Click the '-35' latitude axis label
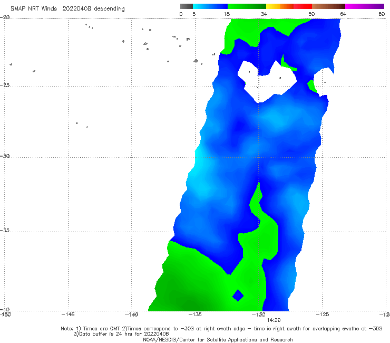The height and width of the screenshot is (343, 390). (5, 230)
